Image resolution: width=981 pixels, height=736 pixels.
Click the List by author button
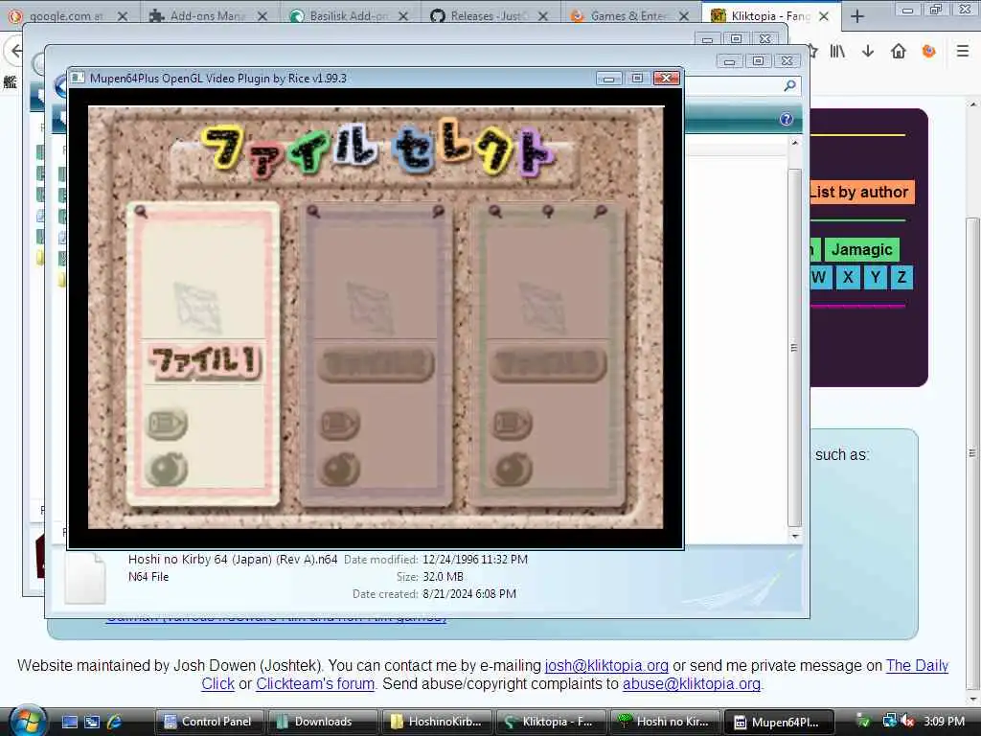[861, 192]
